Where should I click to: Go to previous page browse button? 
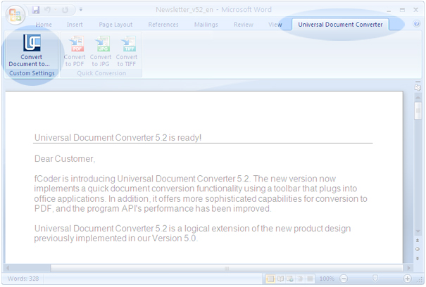418,241
